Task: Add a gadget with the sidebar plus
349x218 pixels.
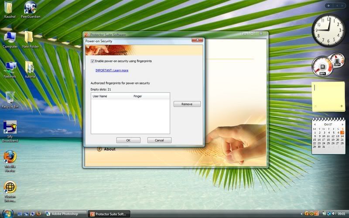Action: tap(328, 6)
